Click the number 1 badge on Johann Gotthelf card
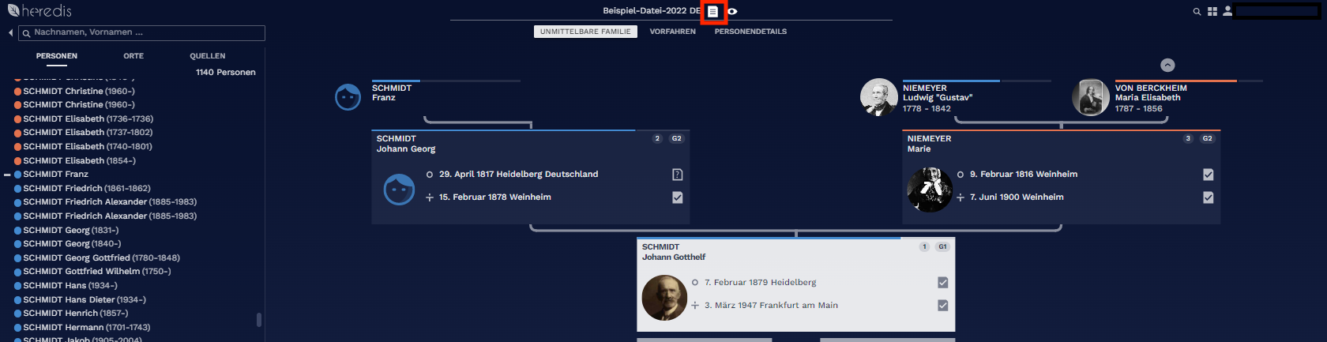Screen dimensions: 1327x342 tap(924, 246)
